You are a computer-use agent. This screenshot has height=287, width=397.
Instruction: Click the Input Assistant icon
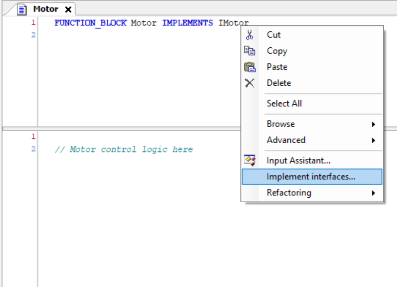click(x=250, y=160)
